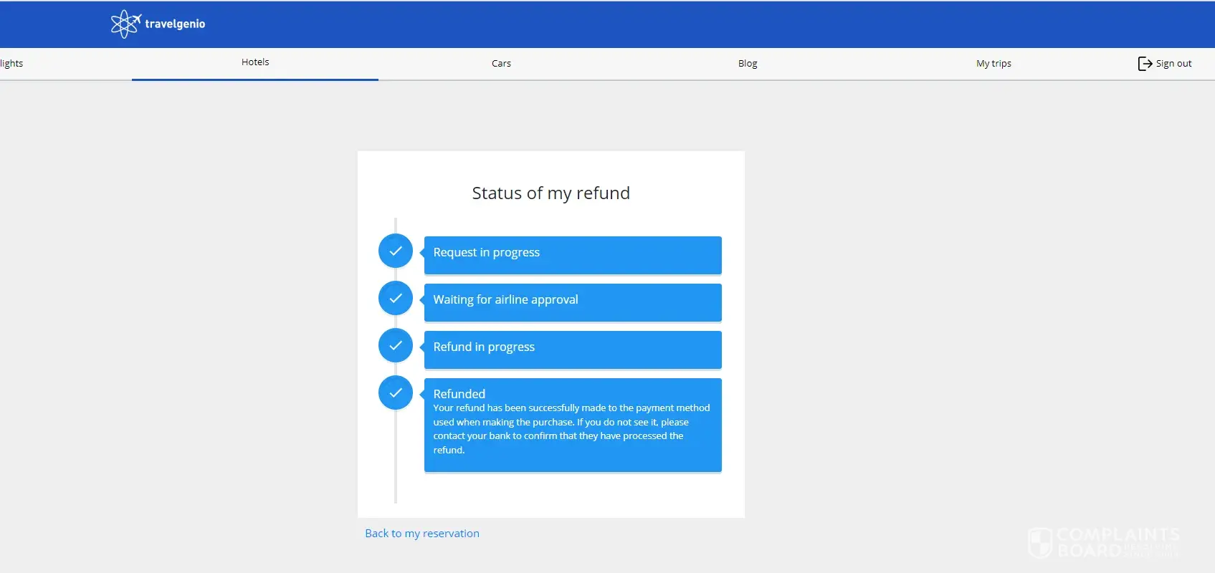The height and width of the screenshot is (573, 1215).
Task: Select the Refund in progress status step
Action: click(572, 349)
